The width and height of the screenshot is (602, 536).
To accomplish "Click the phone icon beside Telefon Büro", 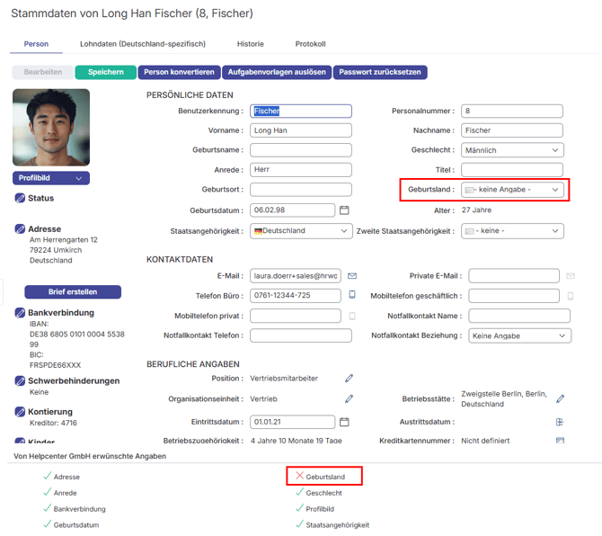I will coord(352,295).
